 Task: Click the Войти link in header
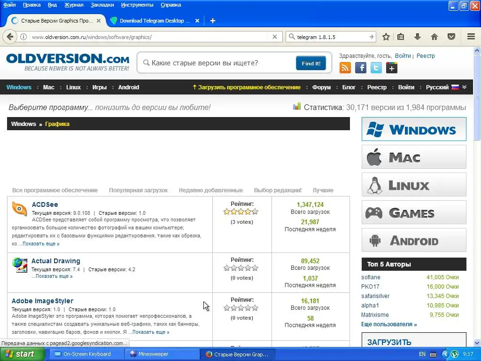403,56
